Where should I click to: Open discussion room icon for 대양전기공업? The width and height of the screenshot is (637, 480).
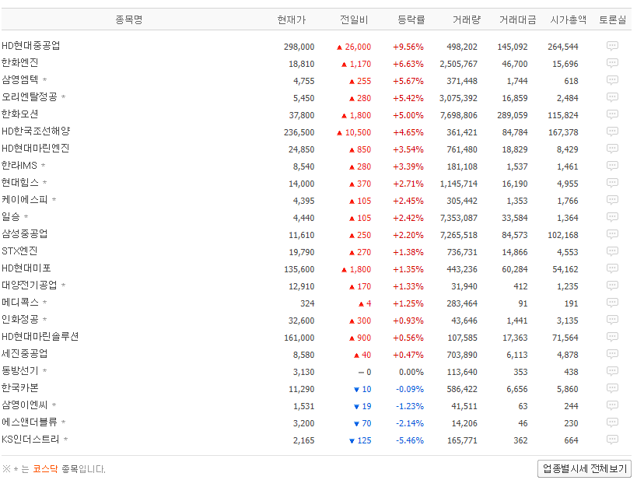tap(612, 286)
